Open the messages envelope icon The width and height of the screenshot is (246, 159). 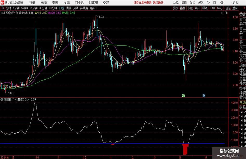(222, 3)
